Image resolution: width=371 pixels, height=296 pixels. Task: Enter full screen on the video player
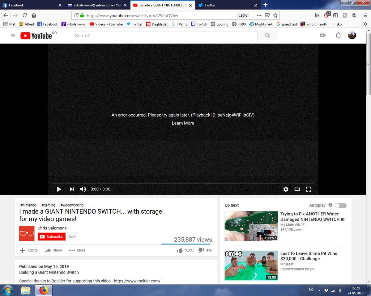(309, 189)
